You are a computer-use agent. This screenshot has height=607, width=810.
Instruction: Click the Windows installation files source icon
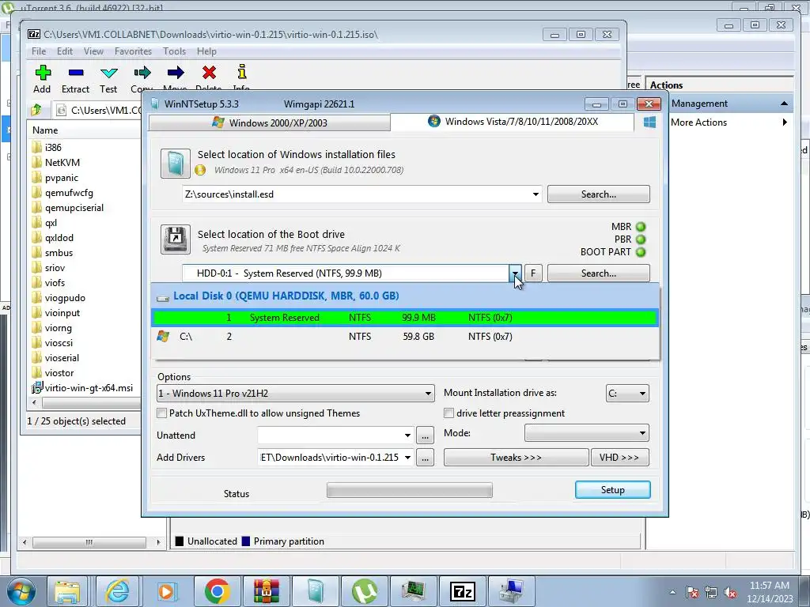click(x=175, y=163)
